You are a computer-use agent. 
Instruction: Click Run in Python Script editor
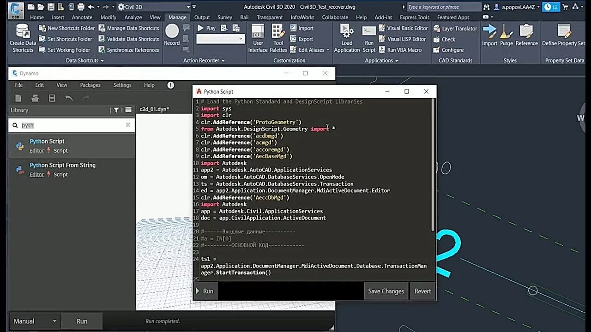pyautogui.click(x=205, y=291)
